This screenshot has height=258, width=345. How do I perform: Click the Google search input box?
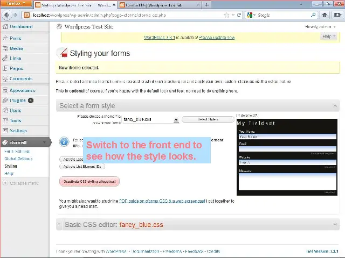(282, 15)
